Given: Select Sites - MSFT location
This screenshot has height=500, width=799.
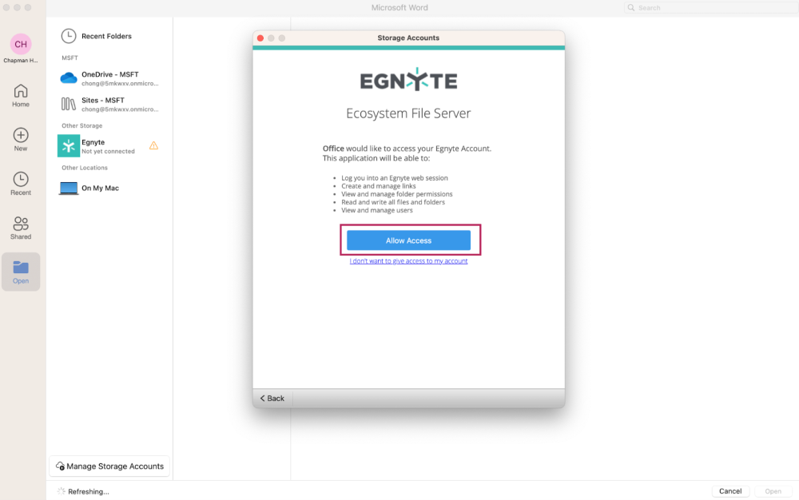Looking at the screenshot, I should (x=110, y=105).
